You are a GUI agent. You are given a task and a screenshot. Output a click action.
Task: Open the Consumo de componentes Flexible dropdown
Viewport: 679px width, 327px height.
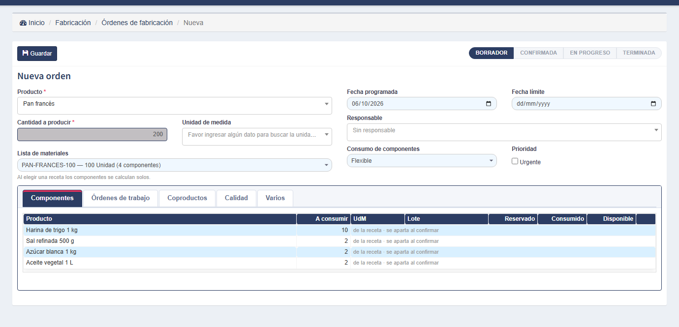[422, 161]
